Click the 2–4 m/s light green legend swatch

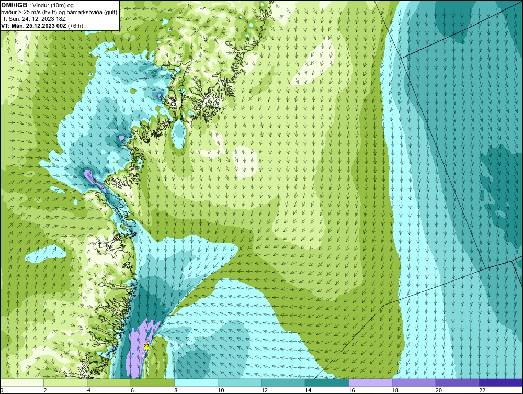[65, 382]
